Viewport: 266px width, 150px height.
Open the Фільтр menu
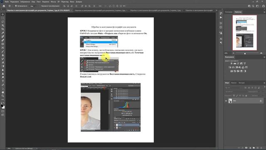[x=53, y=2]
